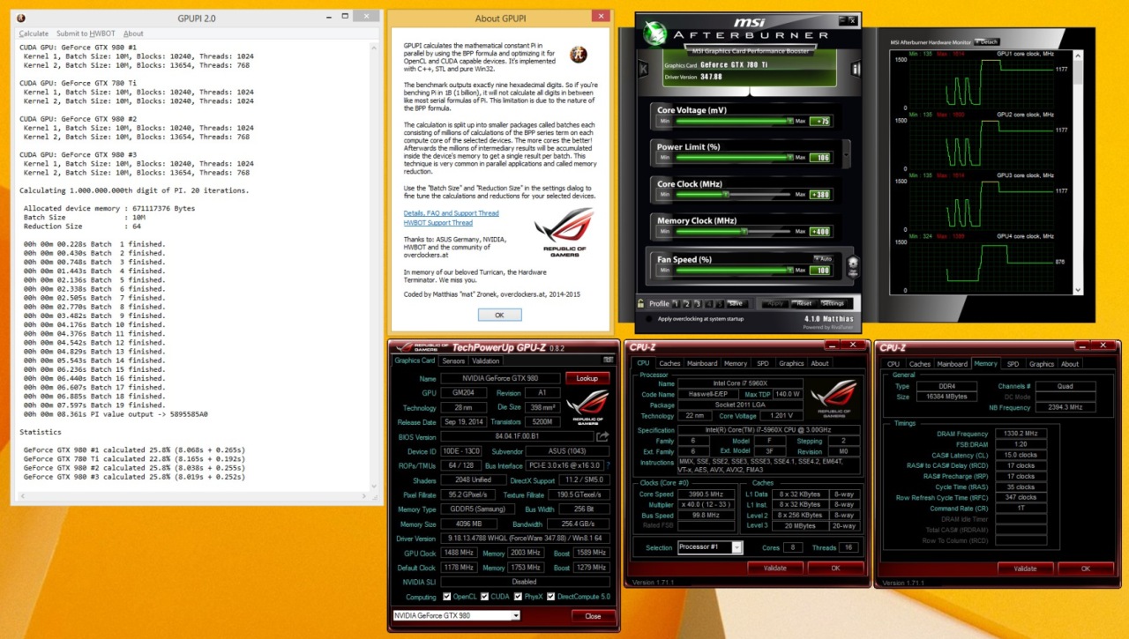This screenshot has height=639, width=1129.
Task: Click OK in the right CPU-Z window
Action: click(x=1086, y=568)
